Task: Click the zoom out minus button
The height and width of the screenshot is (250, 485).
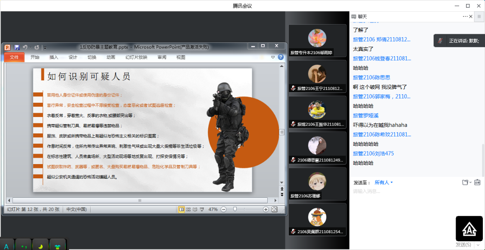Action: [223, 209]
